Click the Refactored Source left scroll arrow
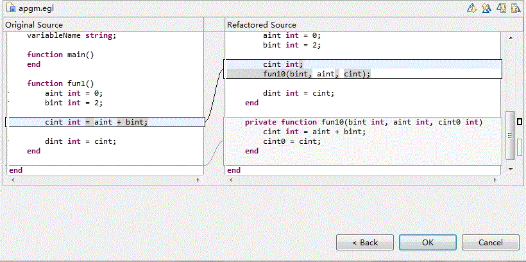 231,180
